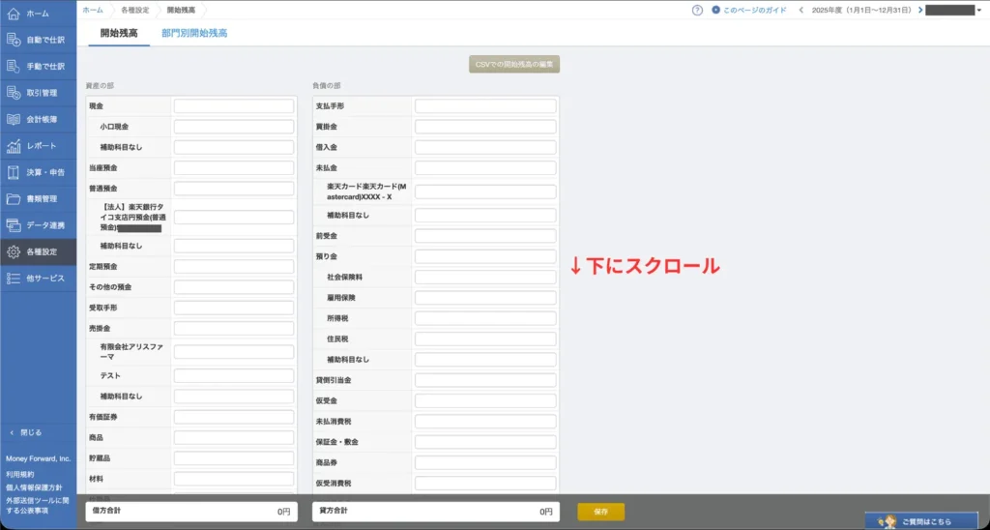The image size is (990, 530).
Task: Collapse sidebar with 閉じる
Action: (x=26, y=432)
